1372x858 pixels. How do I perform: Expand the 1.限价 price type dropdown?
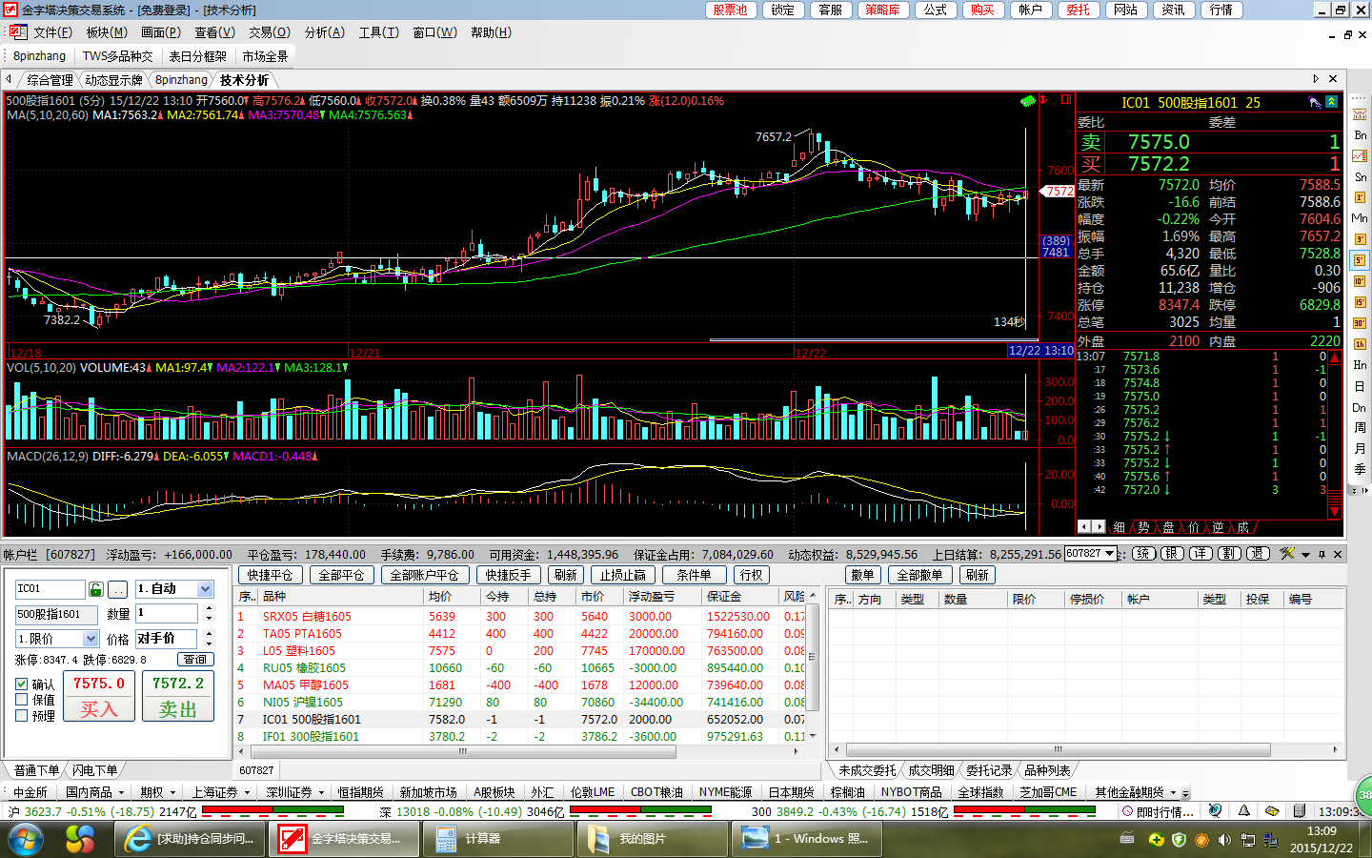pos(91,639)
